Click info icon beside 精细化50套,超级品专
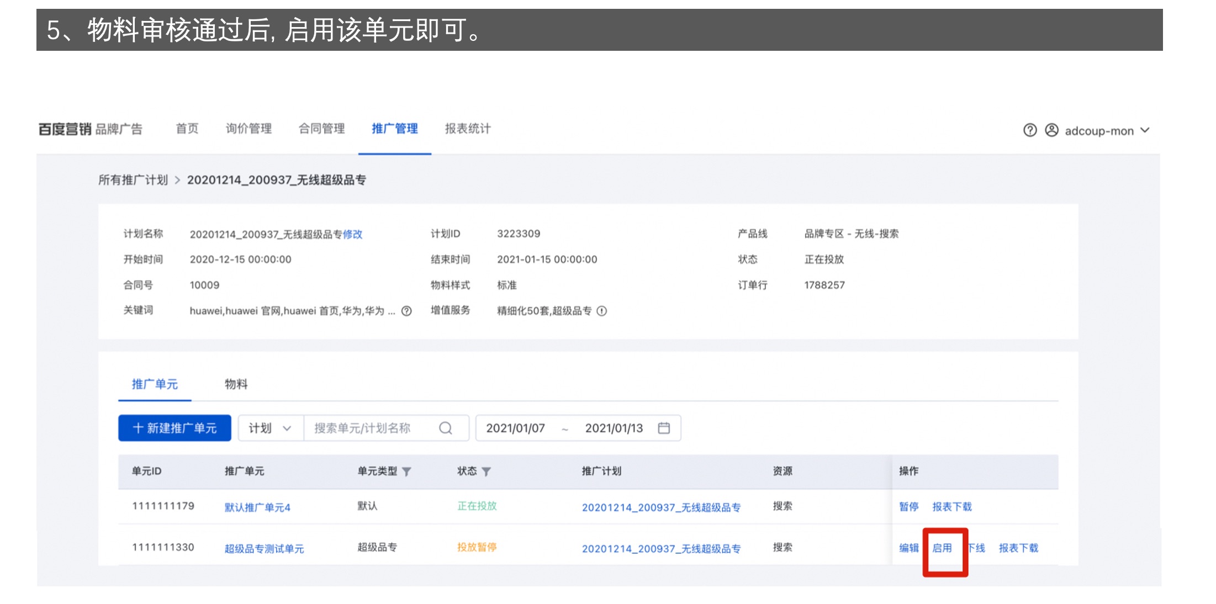The height and width of the screenshot is (604, 1216). pyautogui.click(x=602, y=311)
